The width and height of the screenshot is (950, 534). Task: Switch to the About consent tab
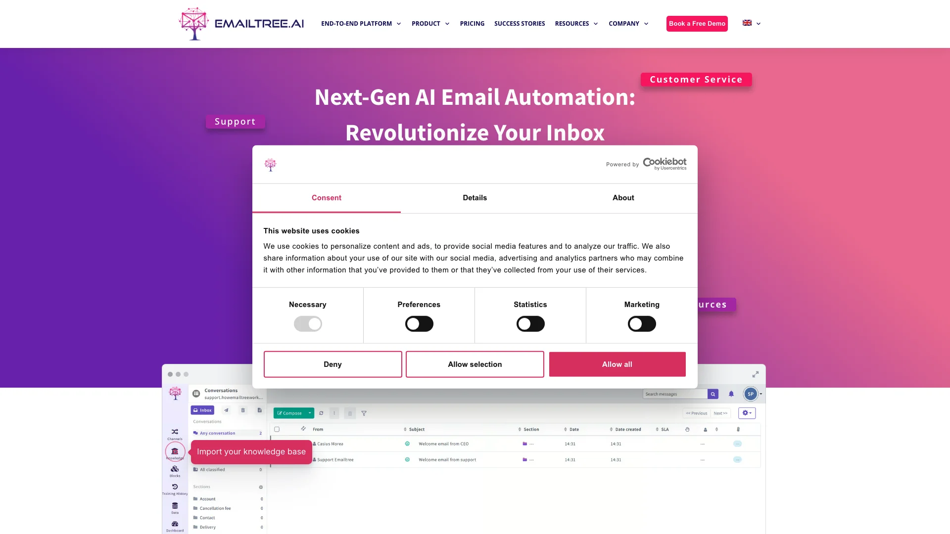pos(623,198)
